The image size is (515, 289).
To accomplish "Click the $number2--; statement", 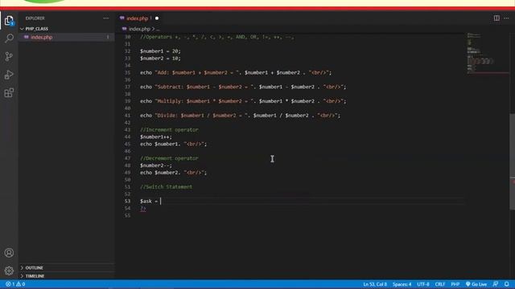I will (156, 165).
